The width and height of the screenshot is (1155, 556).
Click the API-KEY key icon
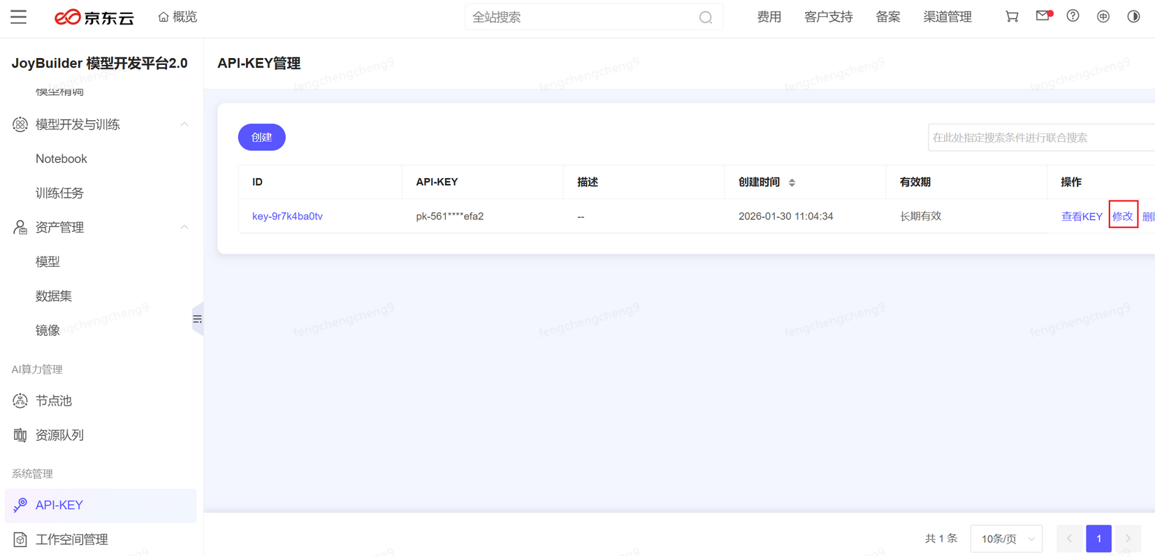tap(20, 504)
